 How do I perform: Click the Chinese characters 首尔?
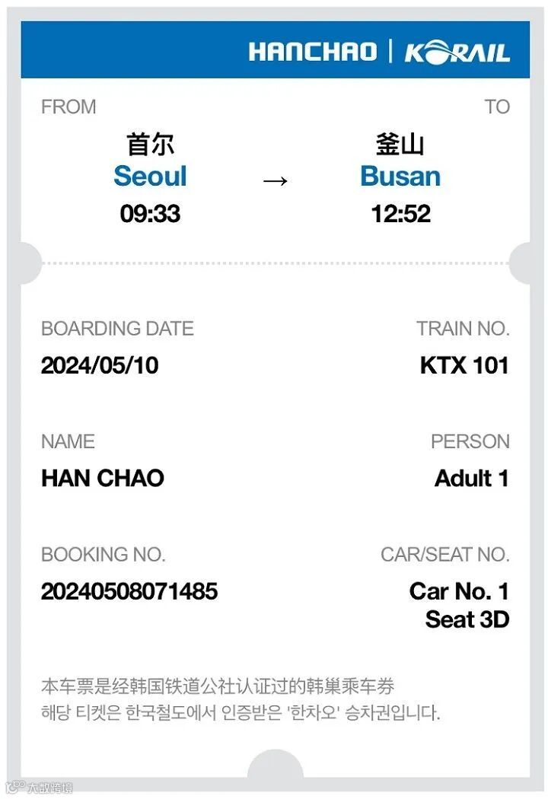[x=150, y=144]
